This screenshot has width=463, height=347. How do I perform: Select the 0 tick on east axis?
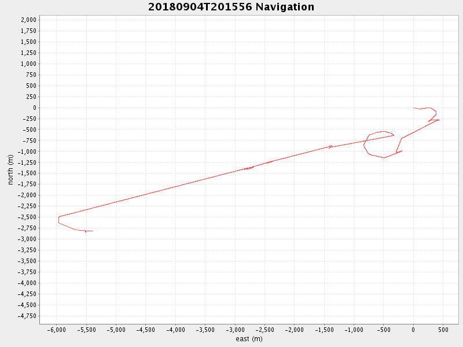tap(413, 330)
